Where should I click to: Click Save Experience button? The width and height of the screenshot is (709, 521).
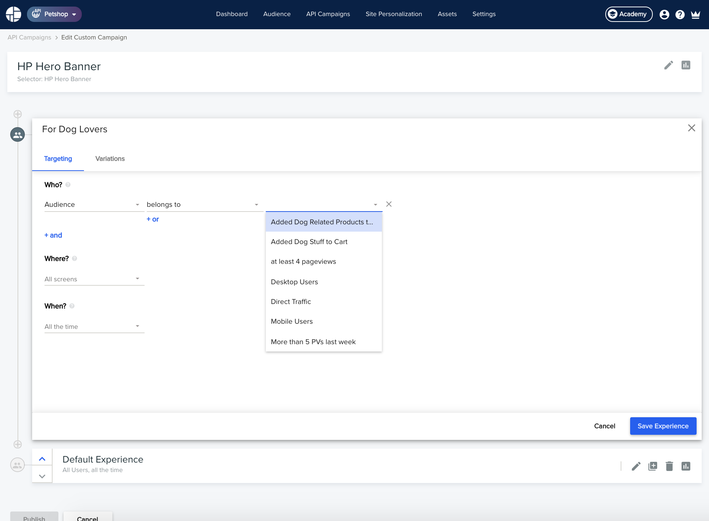(663, 426)
